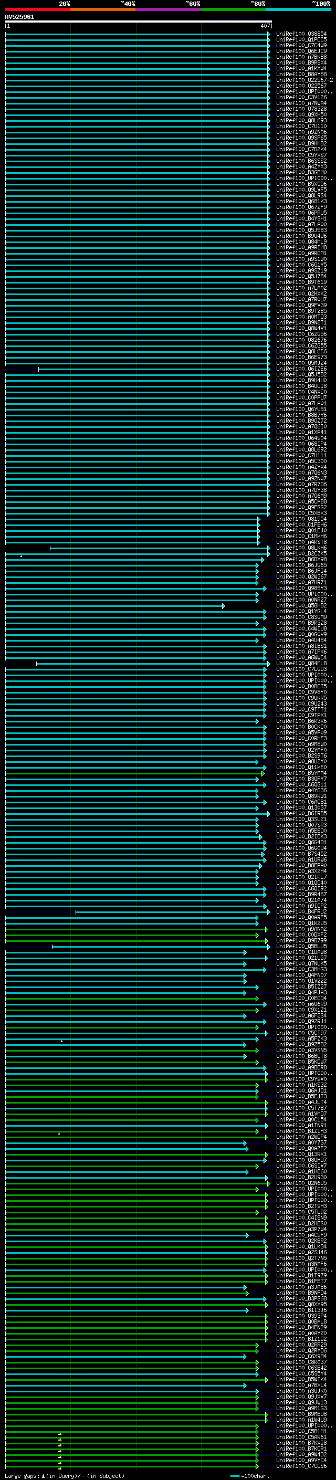Select hit label UniRef100_B6IRB5
Screen dimensions: 336x1480
pos(301,814)
